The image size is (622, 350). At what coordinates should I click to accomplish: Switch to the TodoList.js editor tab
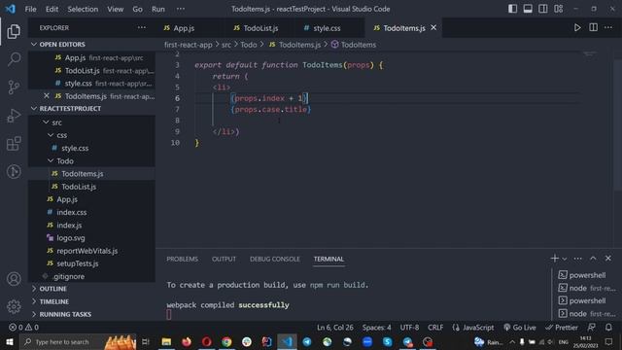point(260,28)
